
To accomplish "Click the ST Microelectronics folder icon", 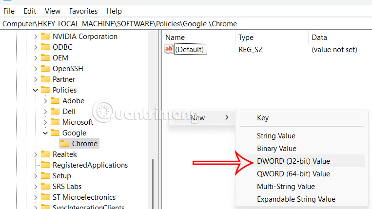I will point(45,197).
